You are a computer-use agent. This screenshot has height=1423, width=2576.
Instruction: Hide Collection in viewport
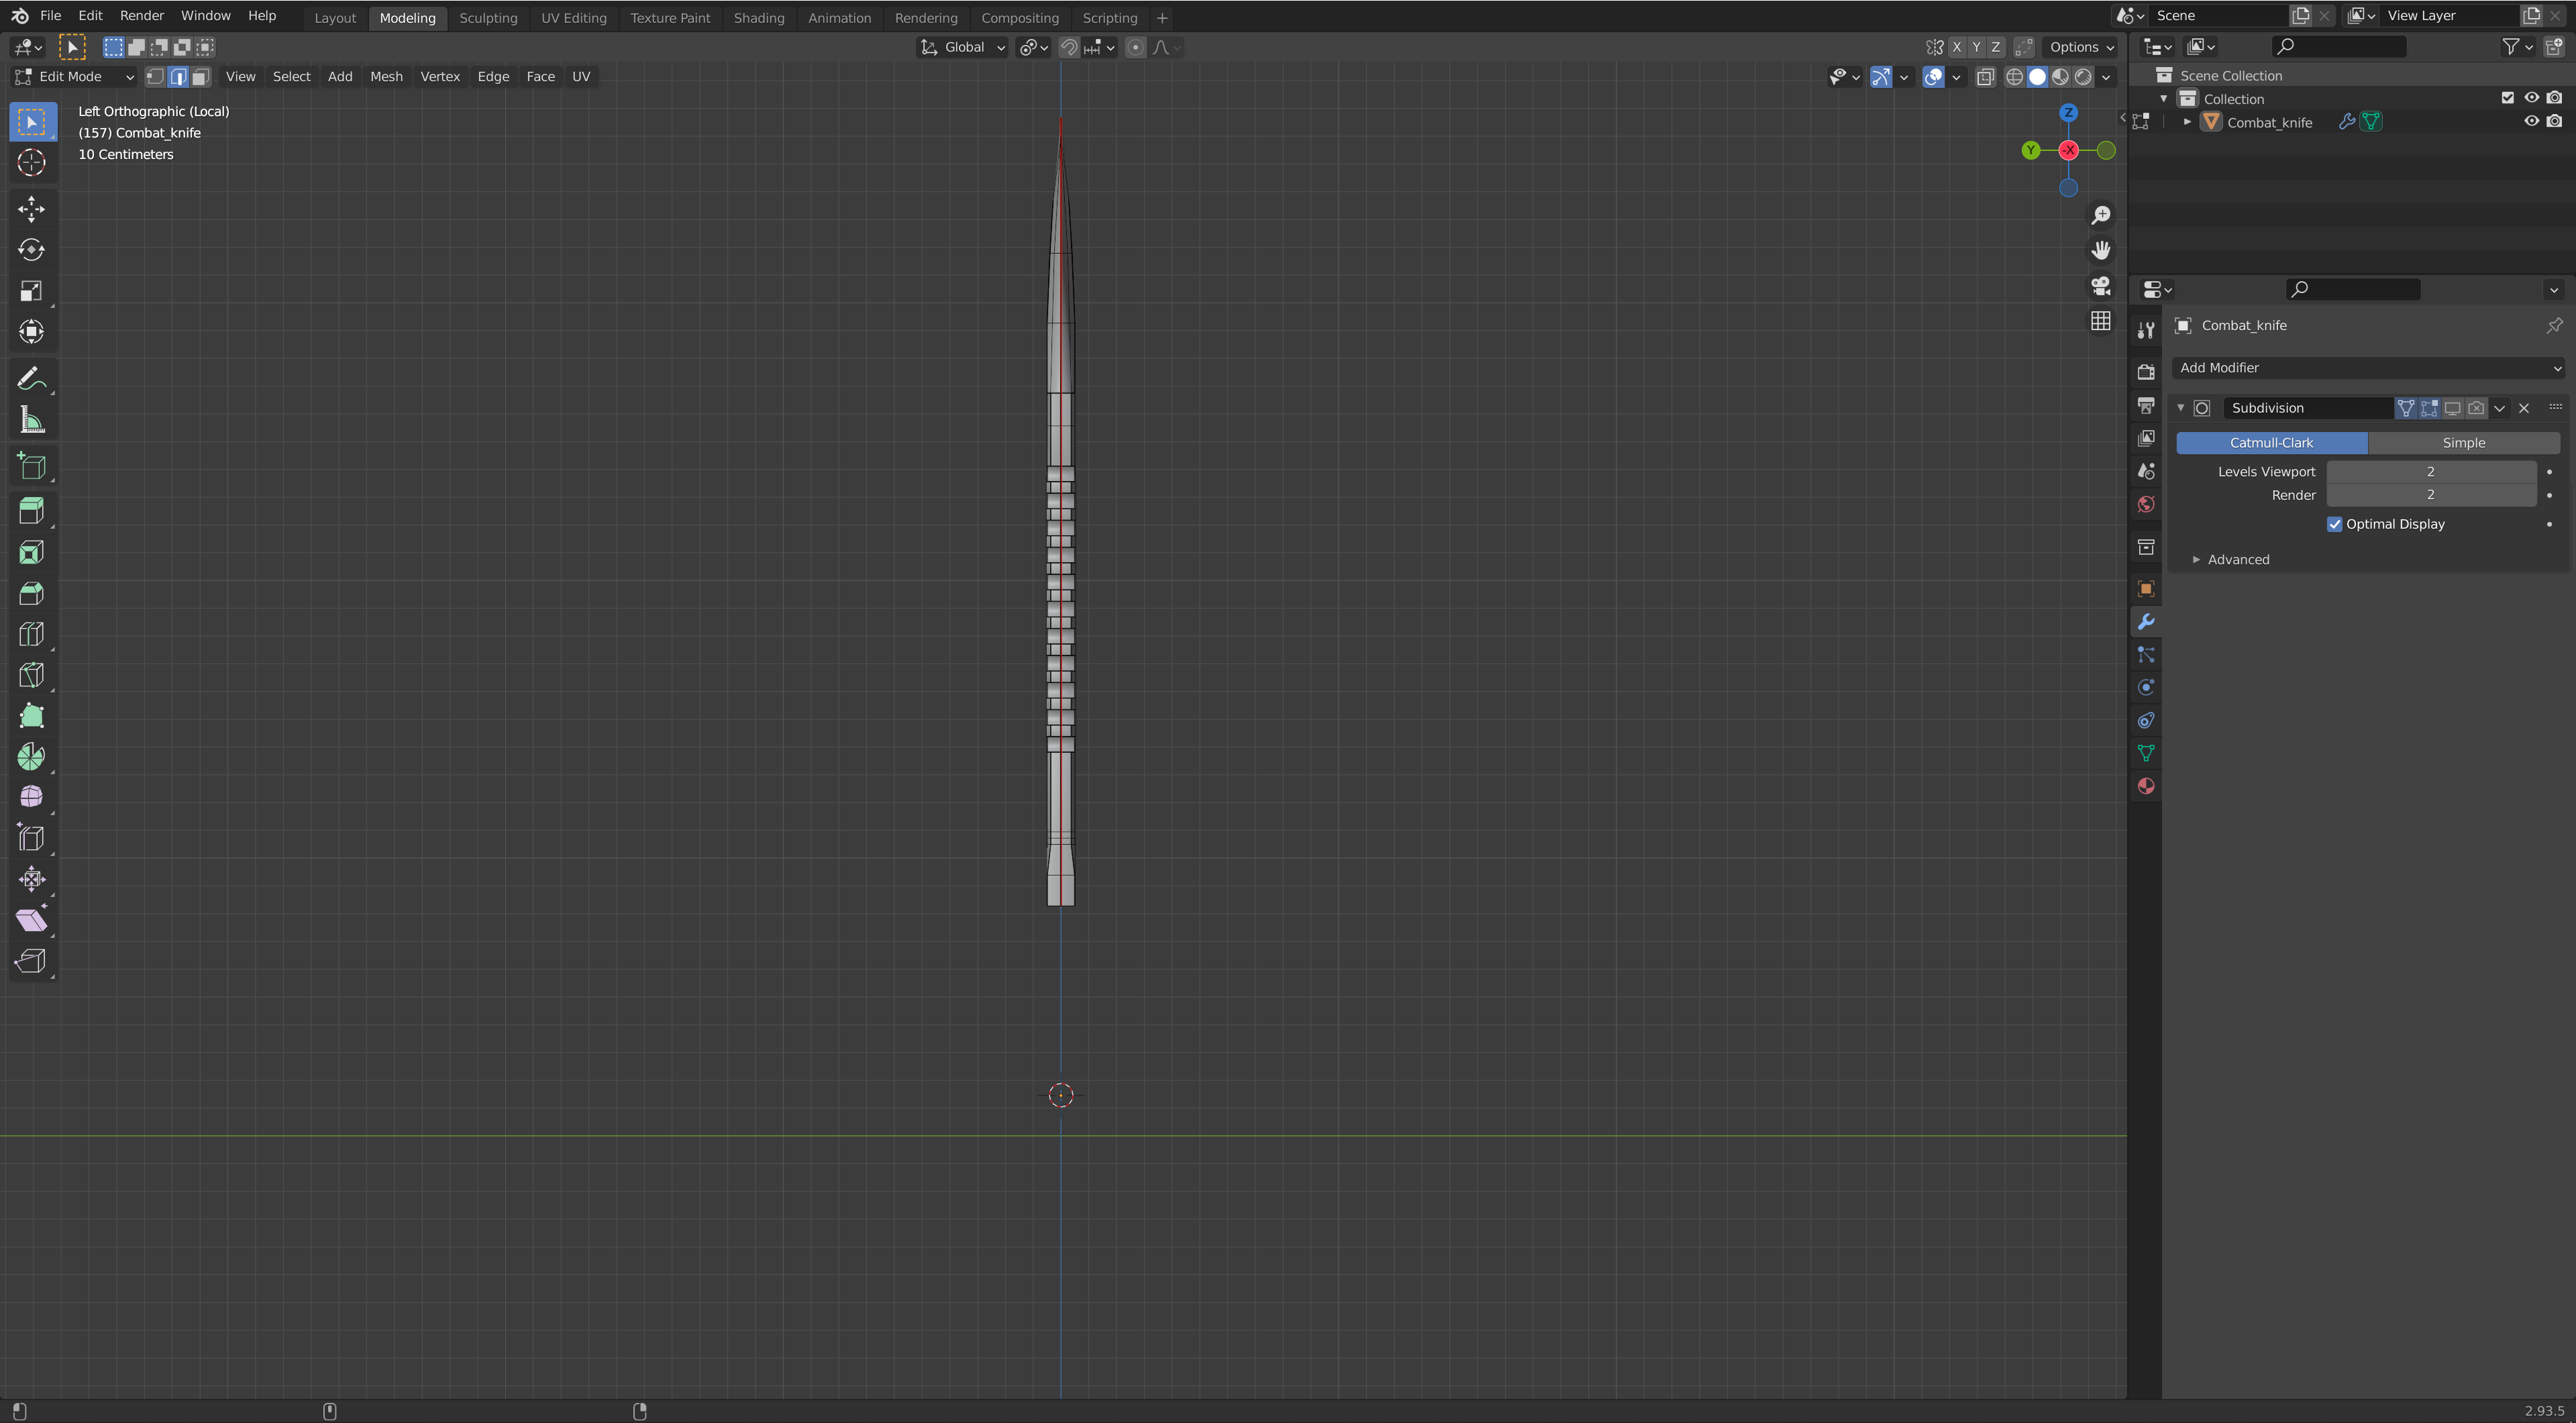(2532, 98)
